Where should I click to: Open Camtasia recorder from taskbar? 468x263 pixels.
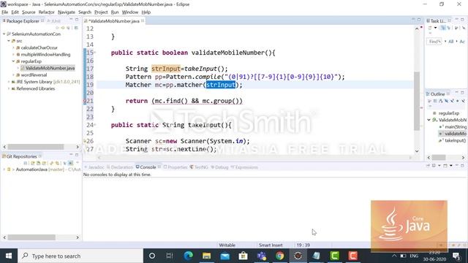pyautogui.click(x=352, y=256)
